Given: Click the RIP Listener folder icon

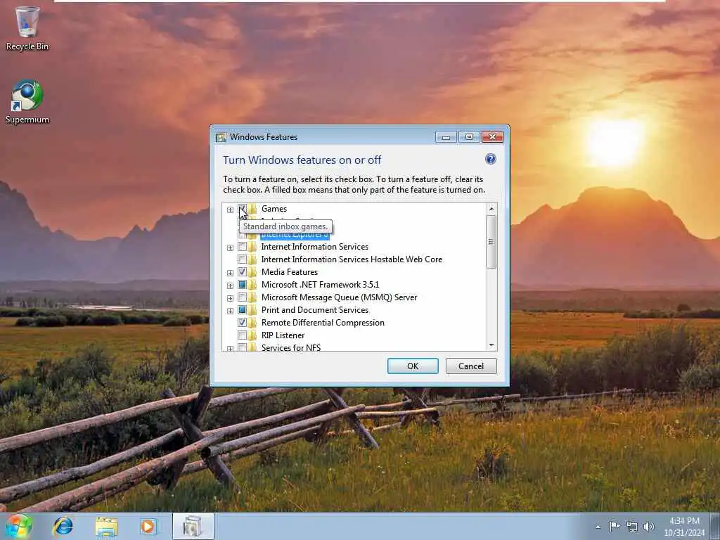Looking at the screenshot, I should point(252,335).
